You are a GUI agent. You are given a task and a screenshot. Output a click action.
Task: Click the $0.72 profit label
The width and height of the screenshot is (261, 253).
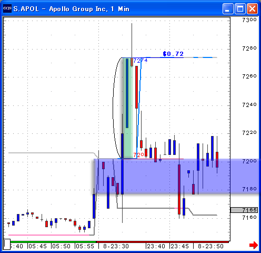[173, 54]
